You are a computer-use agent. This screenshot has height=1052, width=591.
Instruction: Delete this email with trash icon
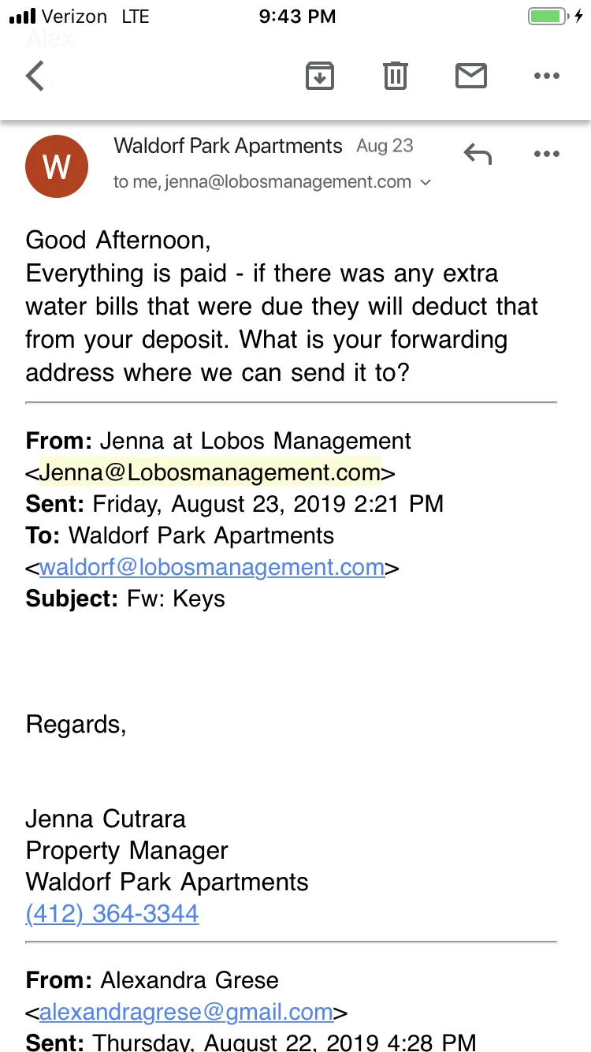coord(395,76)
